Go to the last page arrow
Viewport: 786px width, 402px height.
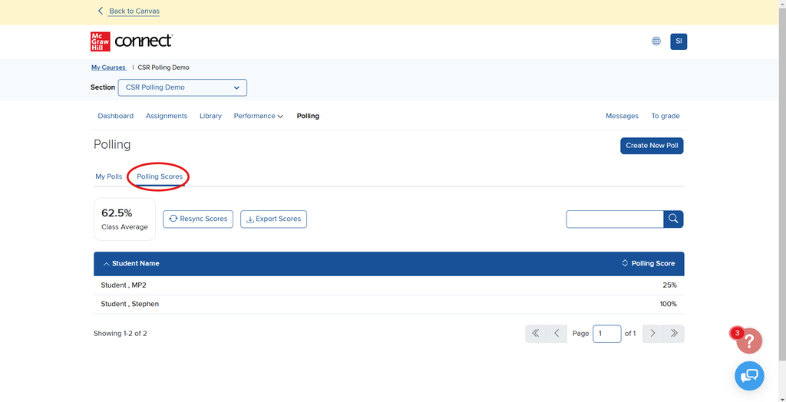click(x=674, y=334)
